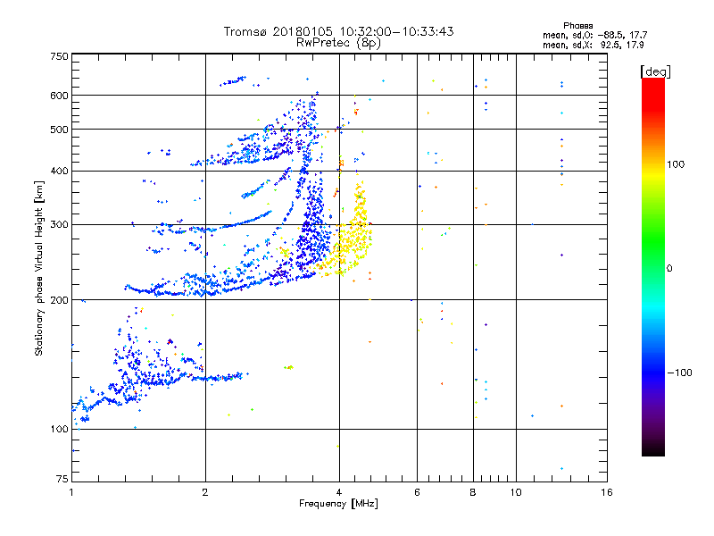Click the colorbar tick label '-100'

point(679,373)
